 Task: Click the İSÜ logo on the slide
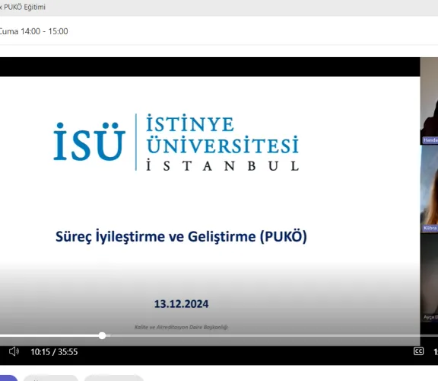(x=90, y=142)
